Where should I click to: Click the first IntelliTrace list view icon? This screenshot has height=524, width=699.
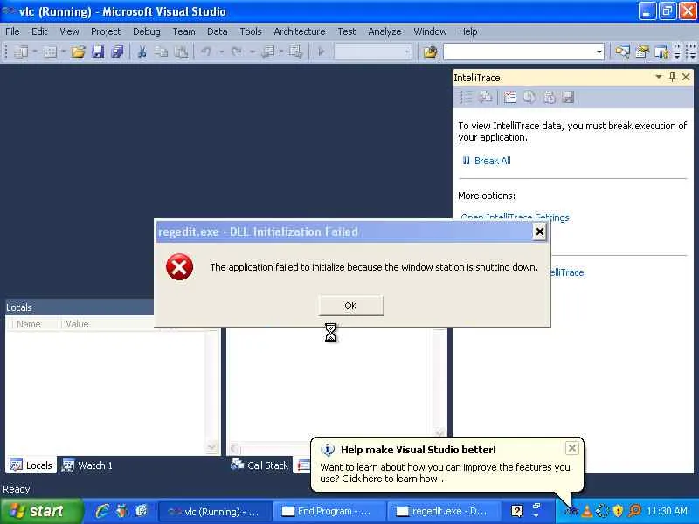[x=466, y=97]
